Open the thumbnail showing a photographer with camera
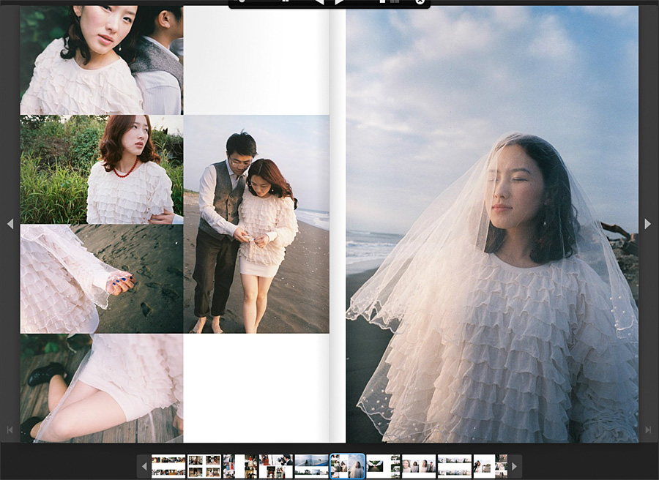Image resolution: width=659 pixels, height=480 pixels. [x=276, y=466]
